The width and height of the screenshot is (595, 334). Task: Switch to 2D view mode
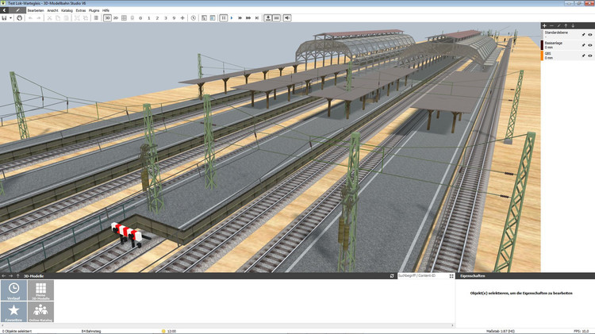point(115,17)
